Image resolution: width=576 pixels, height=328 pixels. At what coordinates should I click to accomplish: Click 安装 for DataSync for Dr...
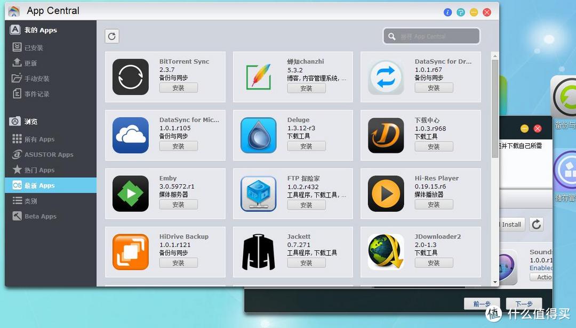[434, 88]
